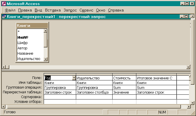
Task: Click the Microsoft Access key icon in title bar
Action: [x=4, y=4]
